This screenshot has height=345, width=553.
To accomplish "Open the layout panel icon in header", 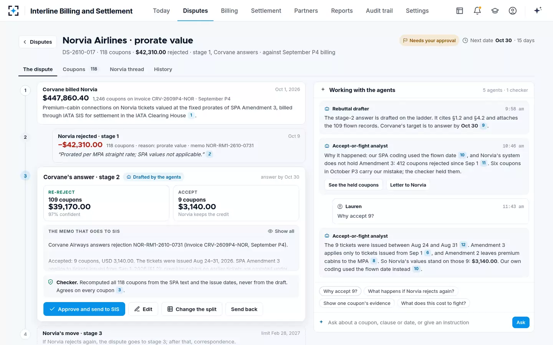I will [460, 11].
